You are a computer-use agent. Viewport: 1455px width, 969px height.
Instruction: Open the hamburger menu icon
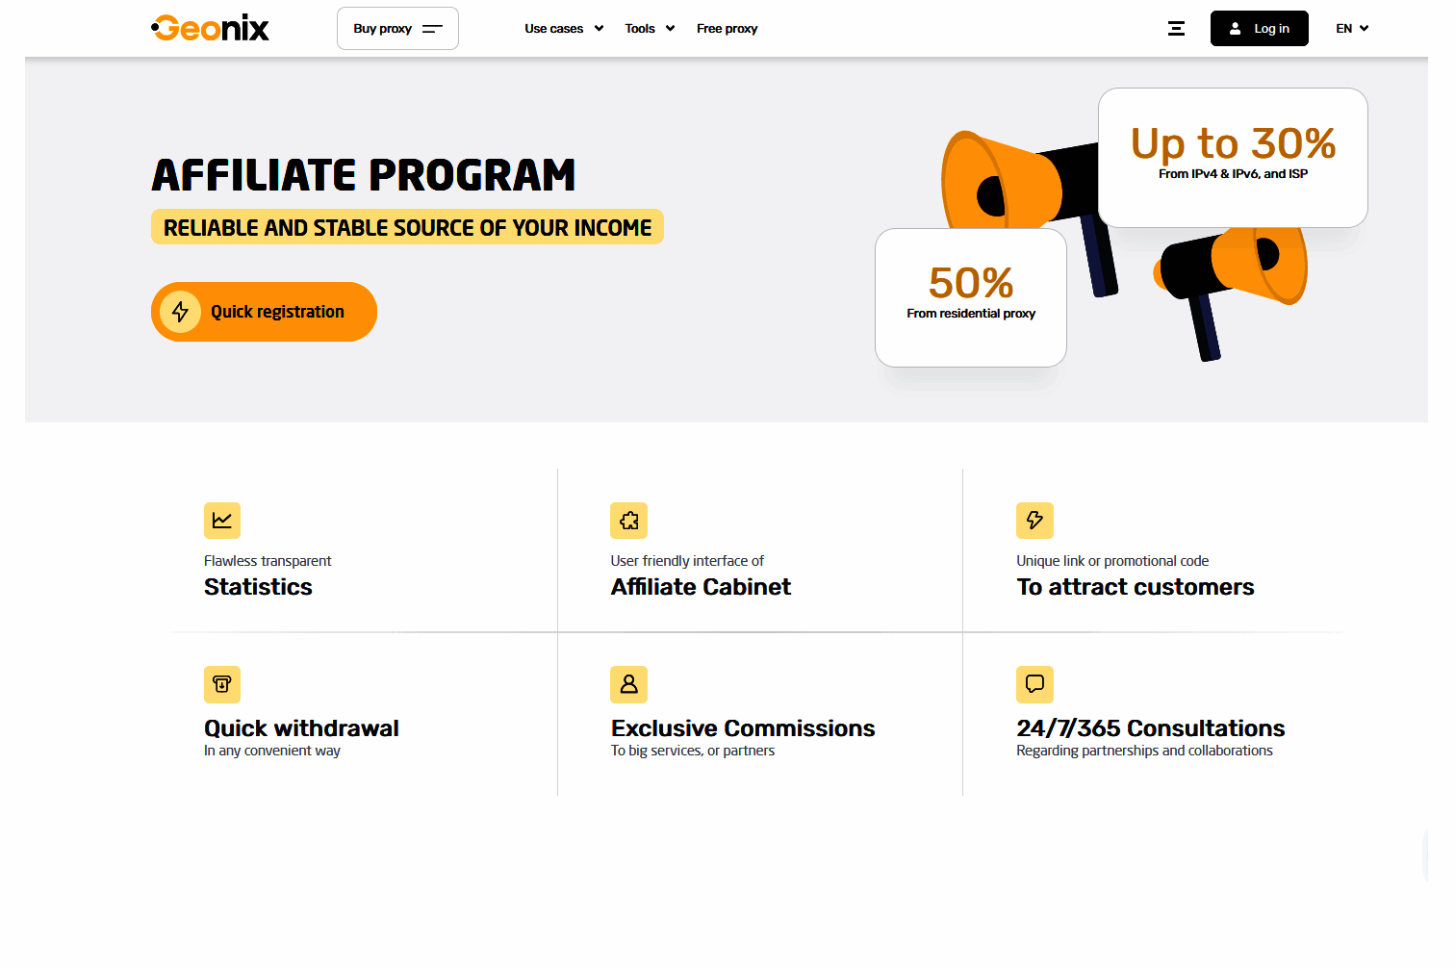click(1176, 29)
